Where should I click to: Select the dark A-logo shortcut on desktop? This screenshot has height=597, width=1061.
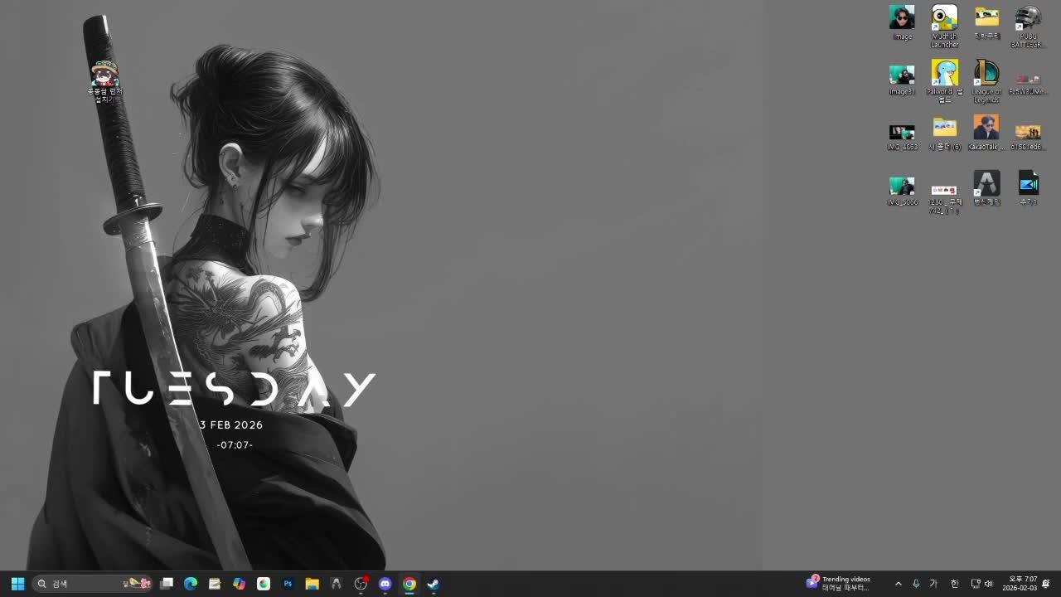[x=986, y=188]
